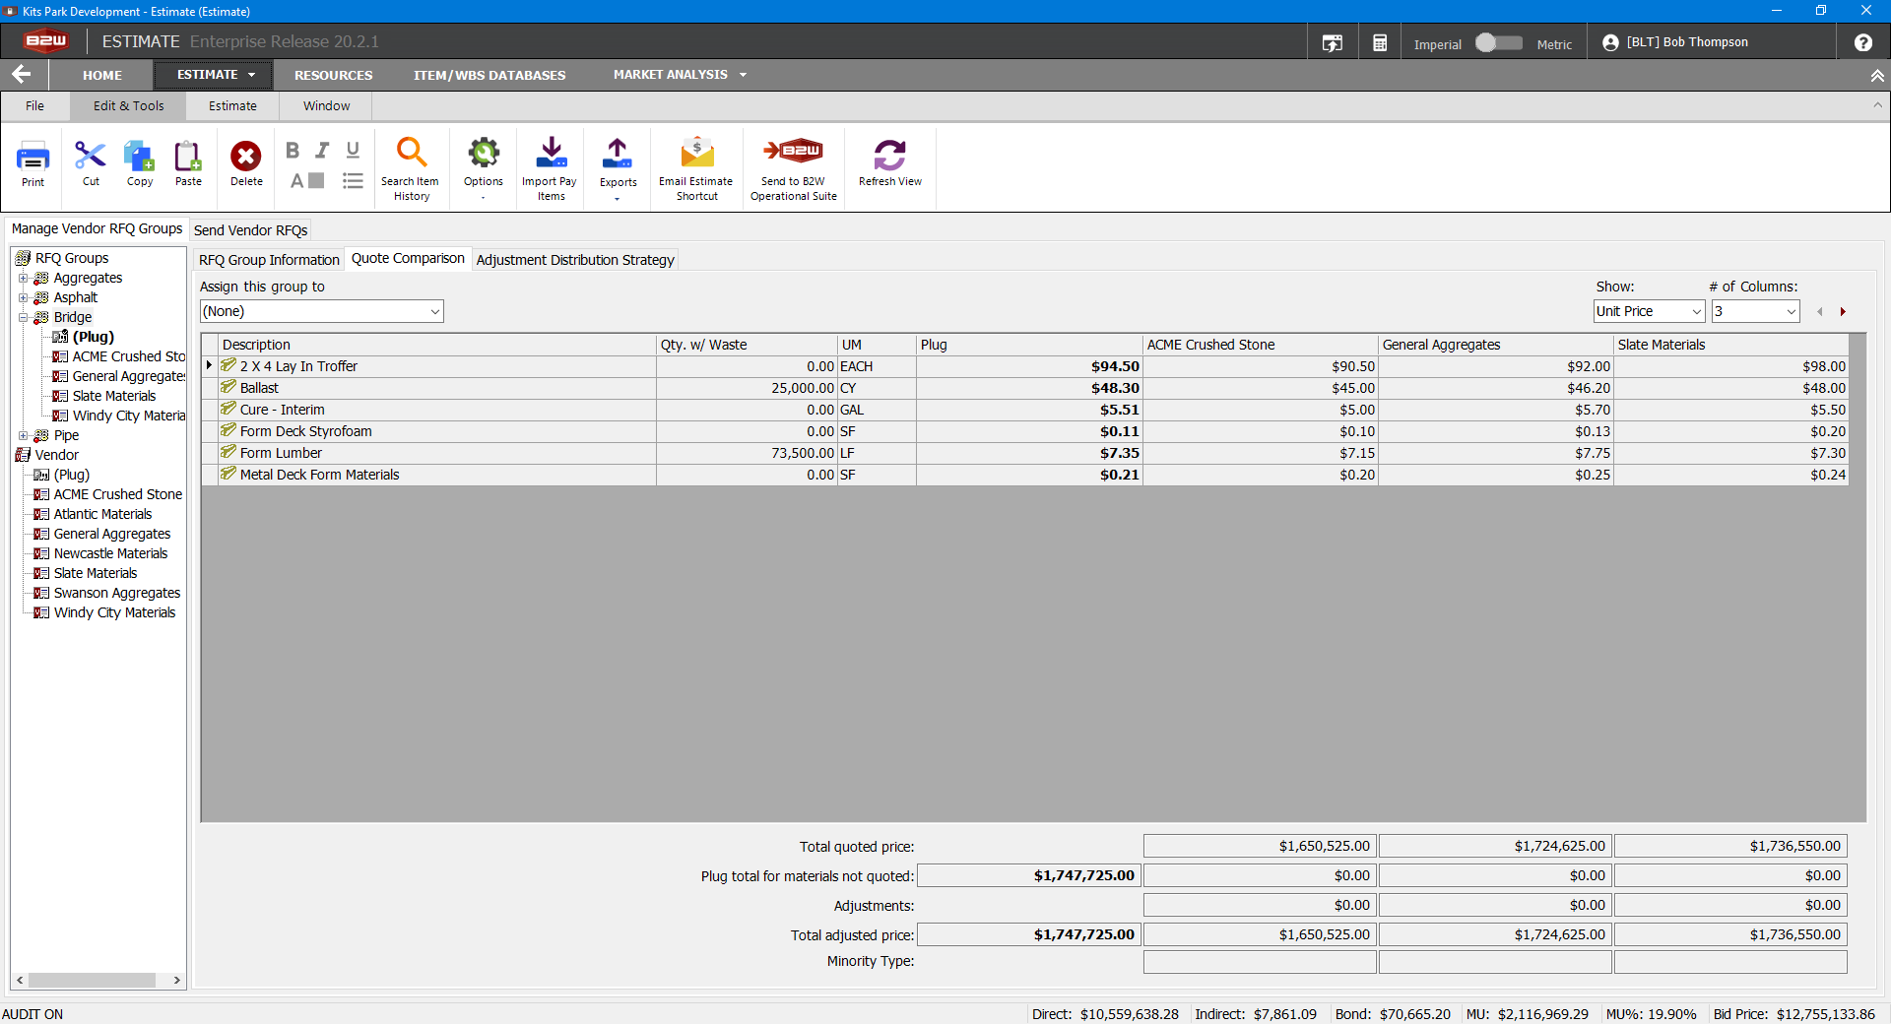Viewport: 1891px width, 1024px height.
Task: Toggle Underline formatting
Action: 353,150
